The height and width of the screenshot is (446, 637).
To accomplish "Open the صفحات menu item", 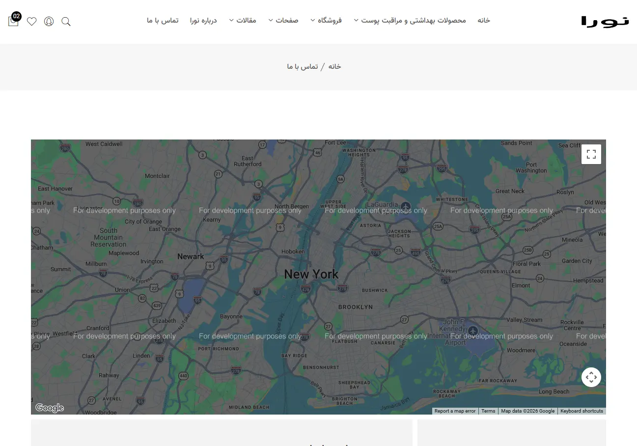I will [x=287, y=21].
